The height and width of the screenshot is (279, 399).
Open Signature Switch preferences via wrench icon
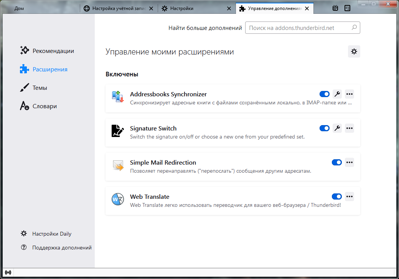(337, 128)
